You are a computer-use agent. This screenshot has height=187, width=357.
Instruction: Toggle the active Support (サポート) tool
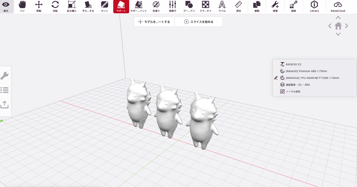pos(121,6)
